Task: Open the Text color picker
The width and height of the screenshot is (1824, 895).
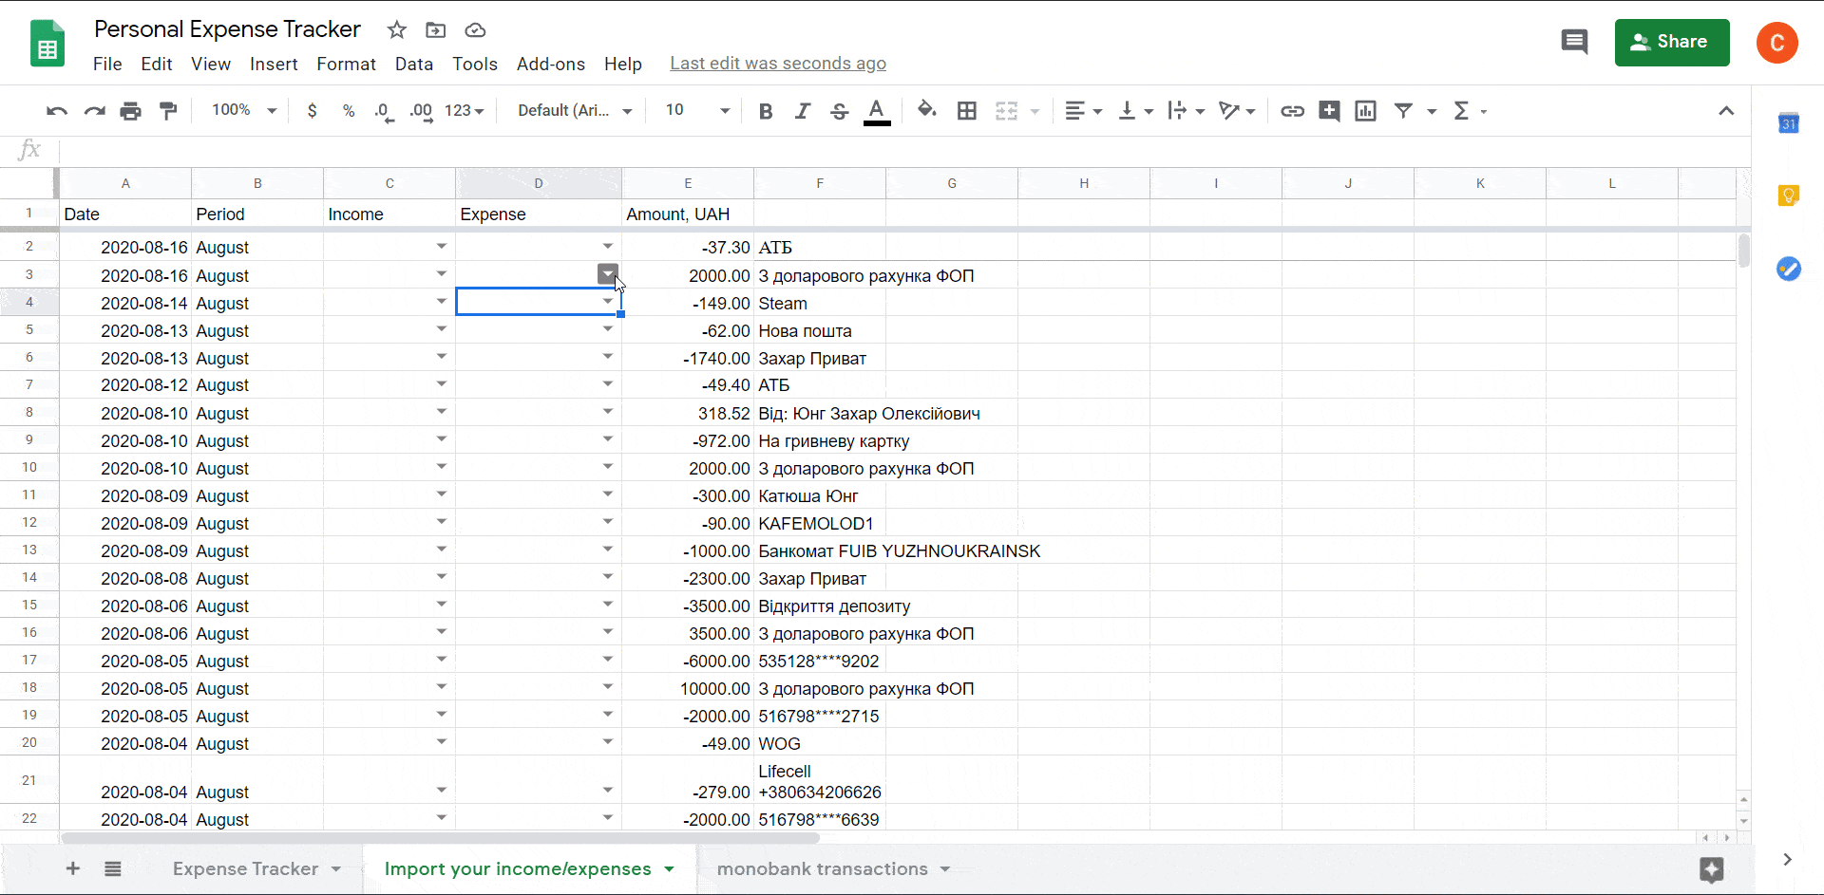Action: [876, 110]
